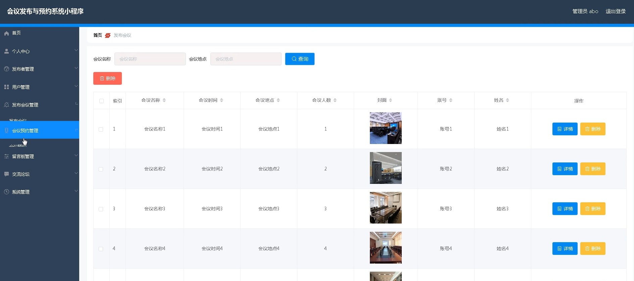This screenshot has height=281, width=634.
Task: Click the blue 查询 search button
Action: (x=300, y=59)
